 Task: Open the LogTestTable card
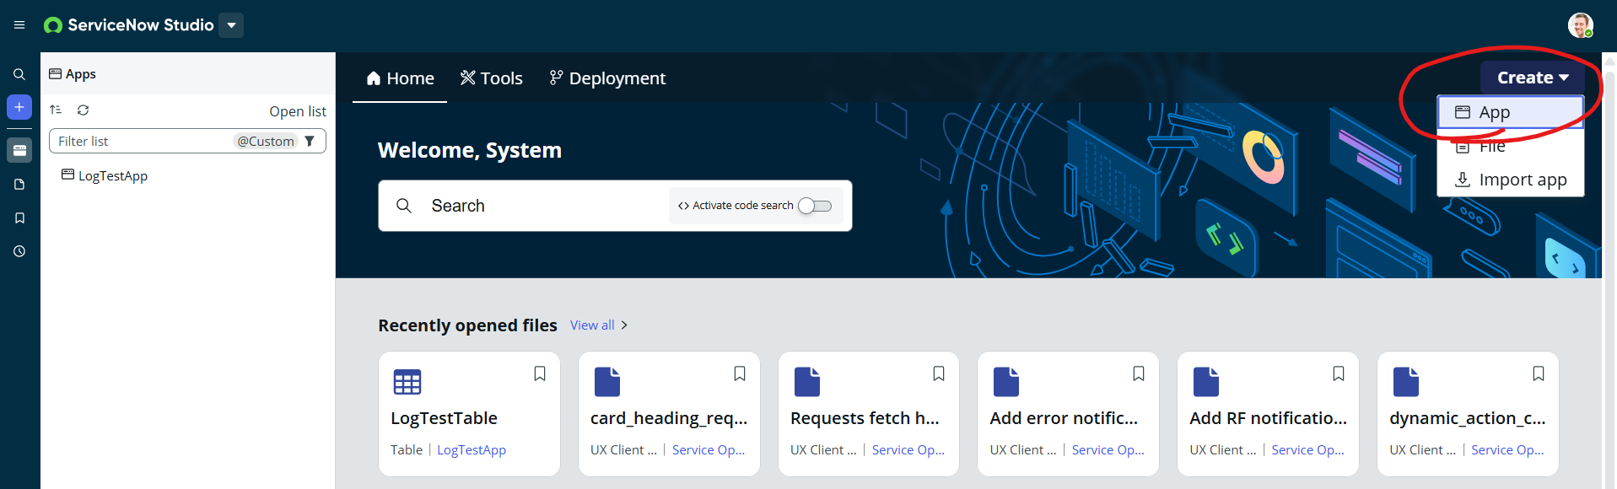click(470, 414)
